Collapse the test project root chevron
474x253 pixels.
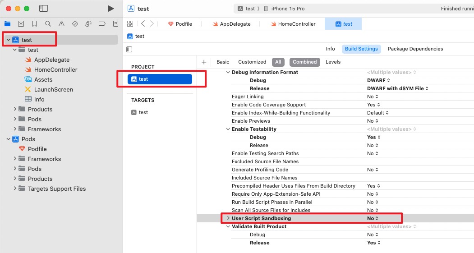point(9,40)
